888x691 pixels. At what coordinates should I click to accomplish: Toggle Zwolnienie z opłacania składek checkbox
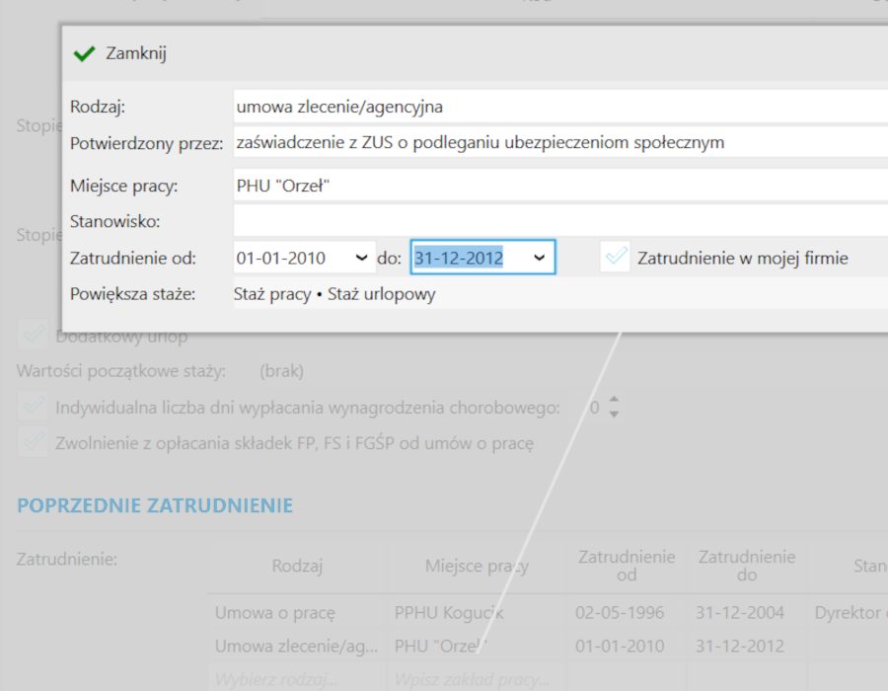(34, 442)
